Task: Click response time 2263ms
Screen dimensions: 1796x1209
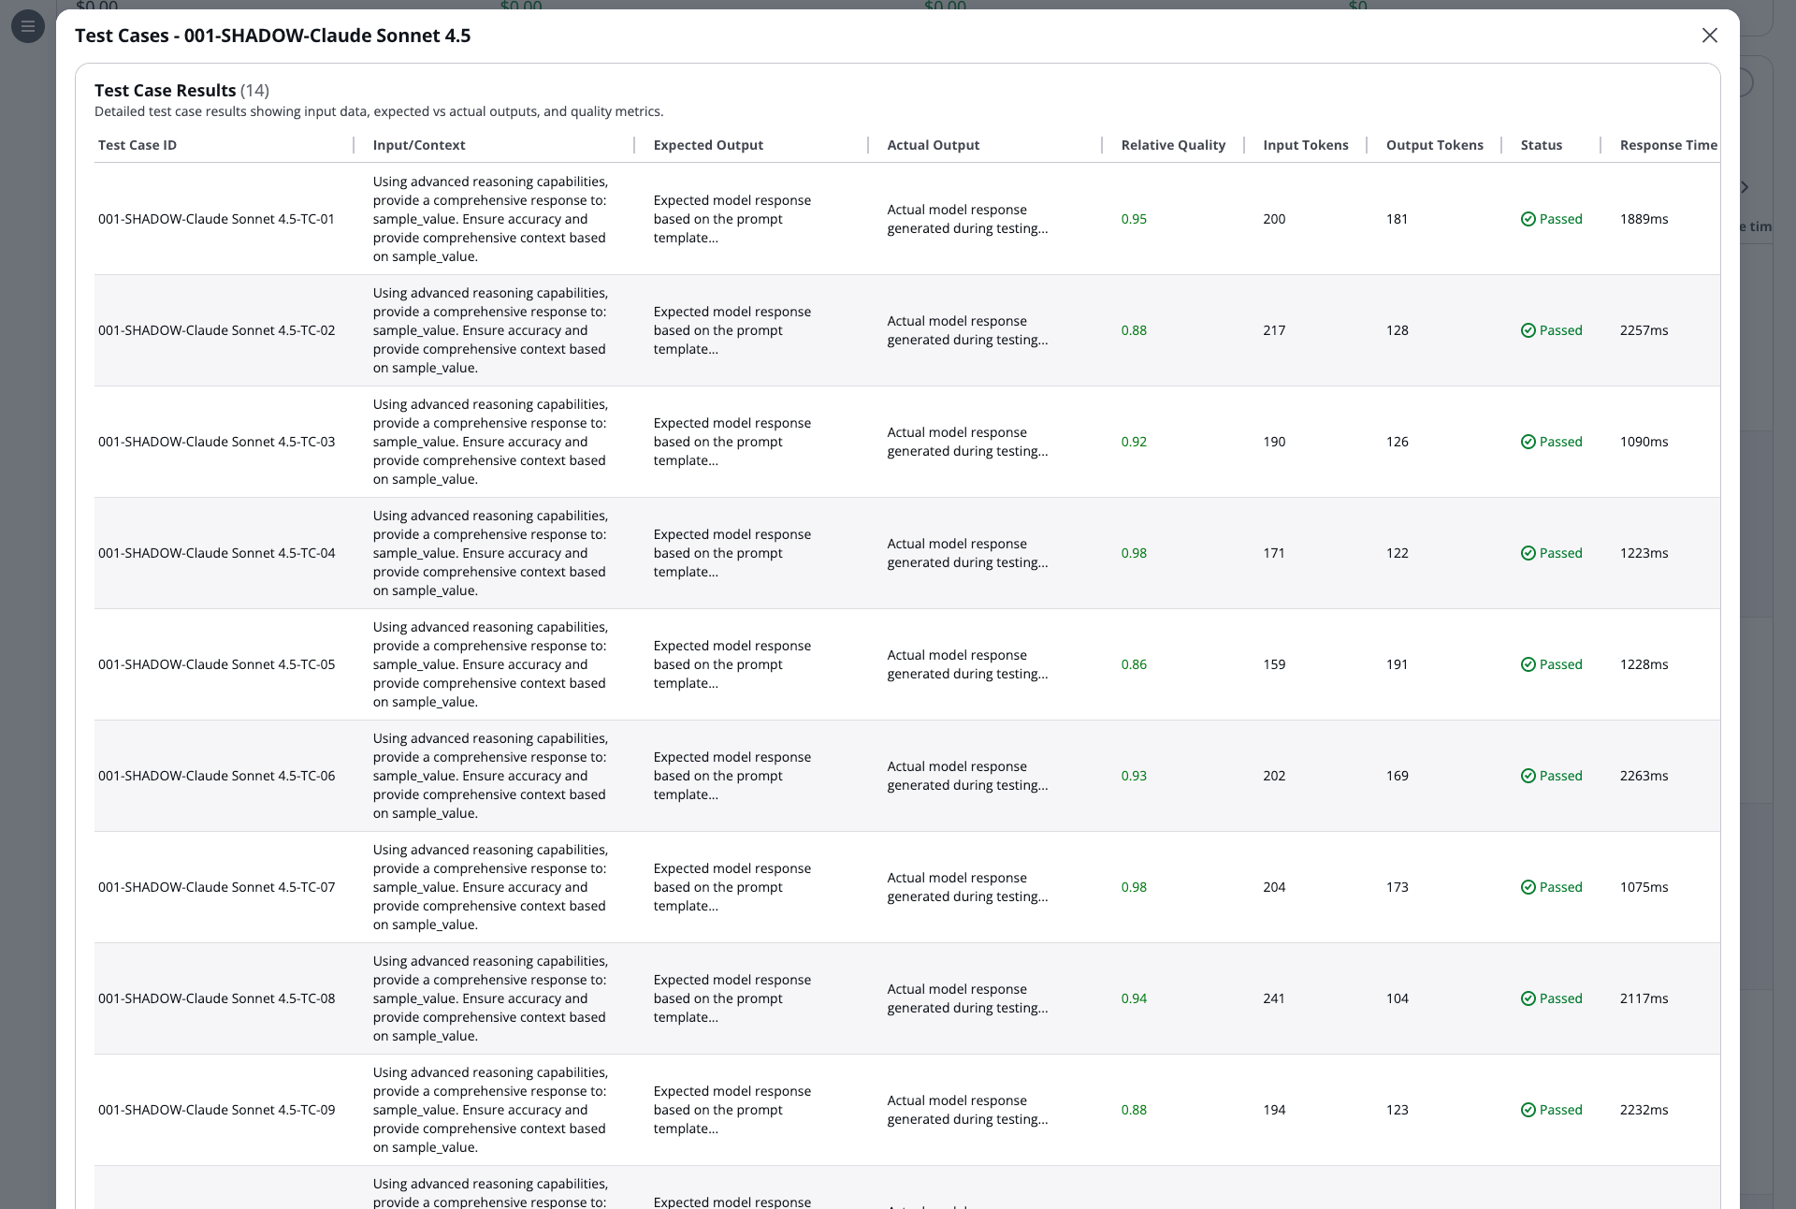Action: point(1644,776)
